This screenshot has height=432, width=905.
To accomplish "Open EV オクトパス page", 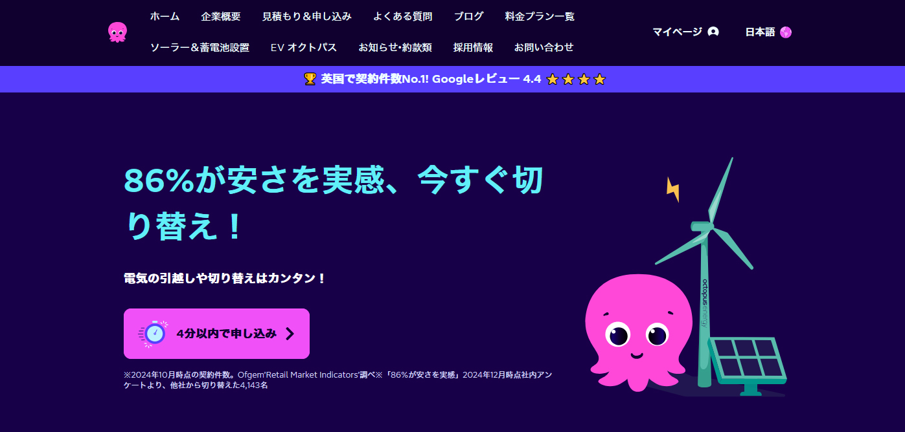I will (304, 47).
